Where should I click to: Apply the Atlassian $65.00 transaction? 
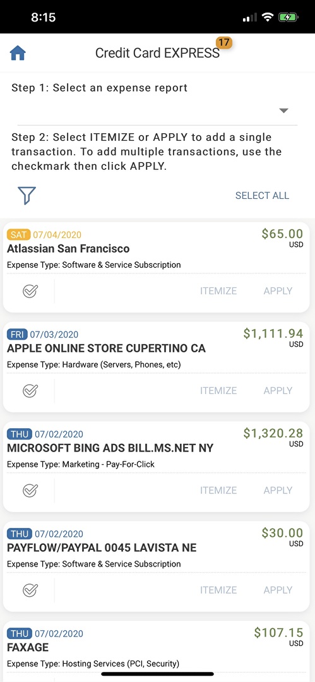pyautogui.click(x=278, y=291)
